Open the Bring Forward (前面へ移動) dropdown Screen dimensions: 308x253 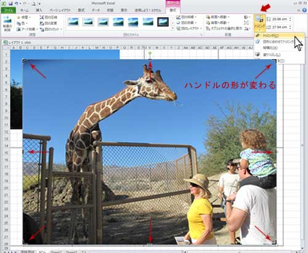(217, 17)
